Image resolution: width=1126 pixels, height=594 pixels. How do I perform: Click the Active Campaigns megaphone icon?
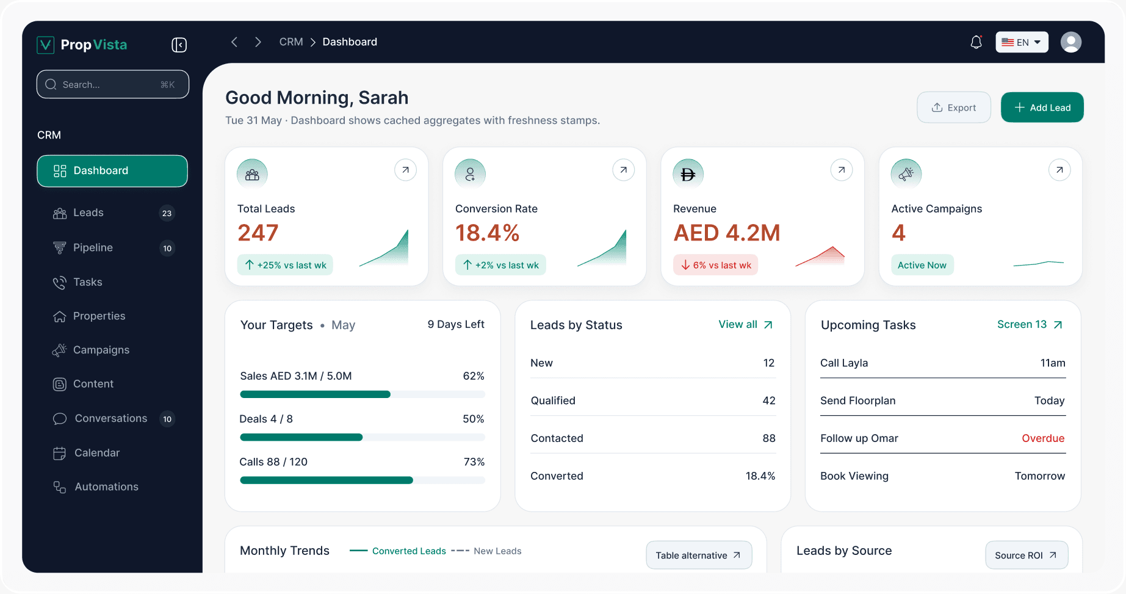coord(906,174)
